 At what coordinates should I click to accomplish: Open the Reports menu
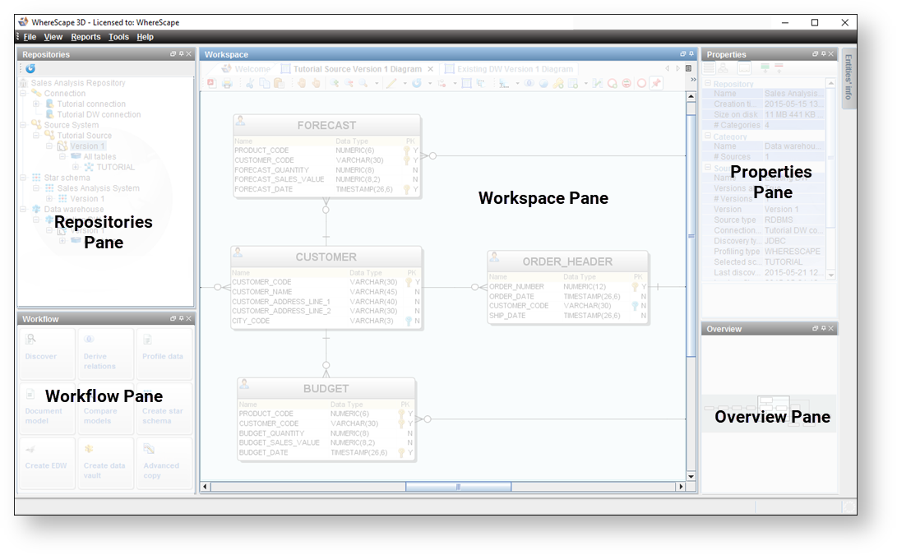[86, 37]
